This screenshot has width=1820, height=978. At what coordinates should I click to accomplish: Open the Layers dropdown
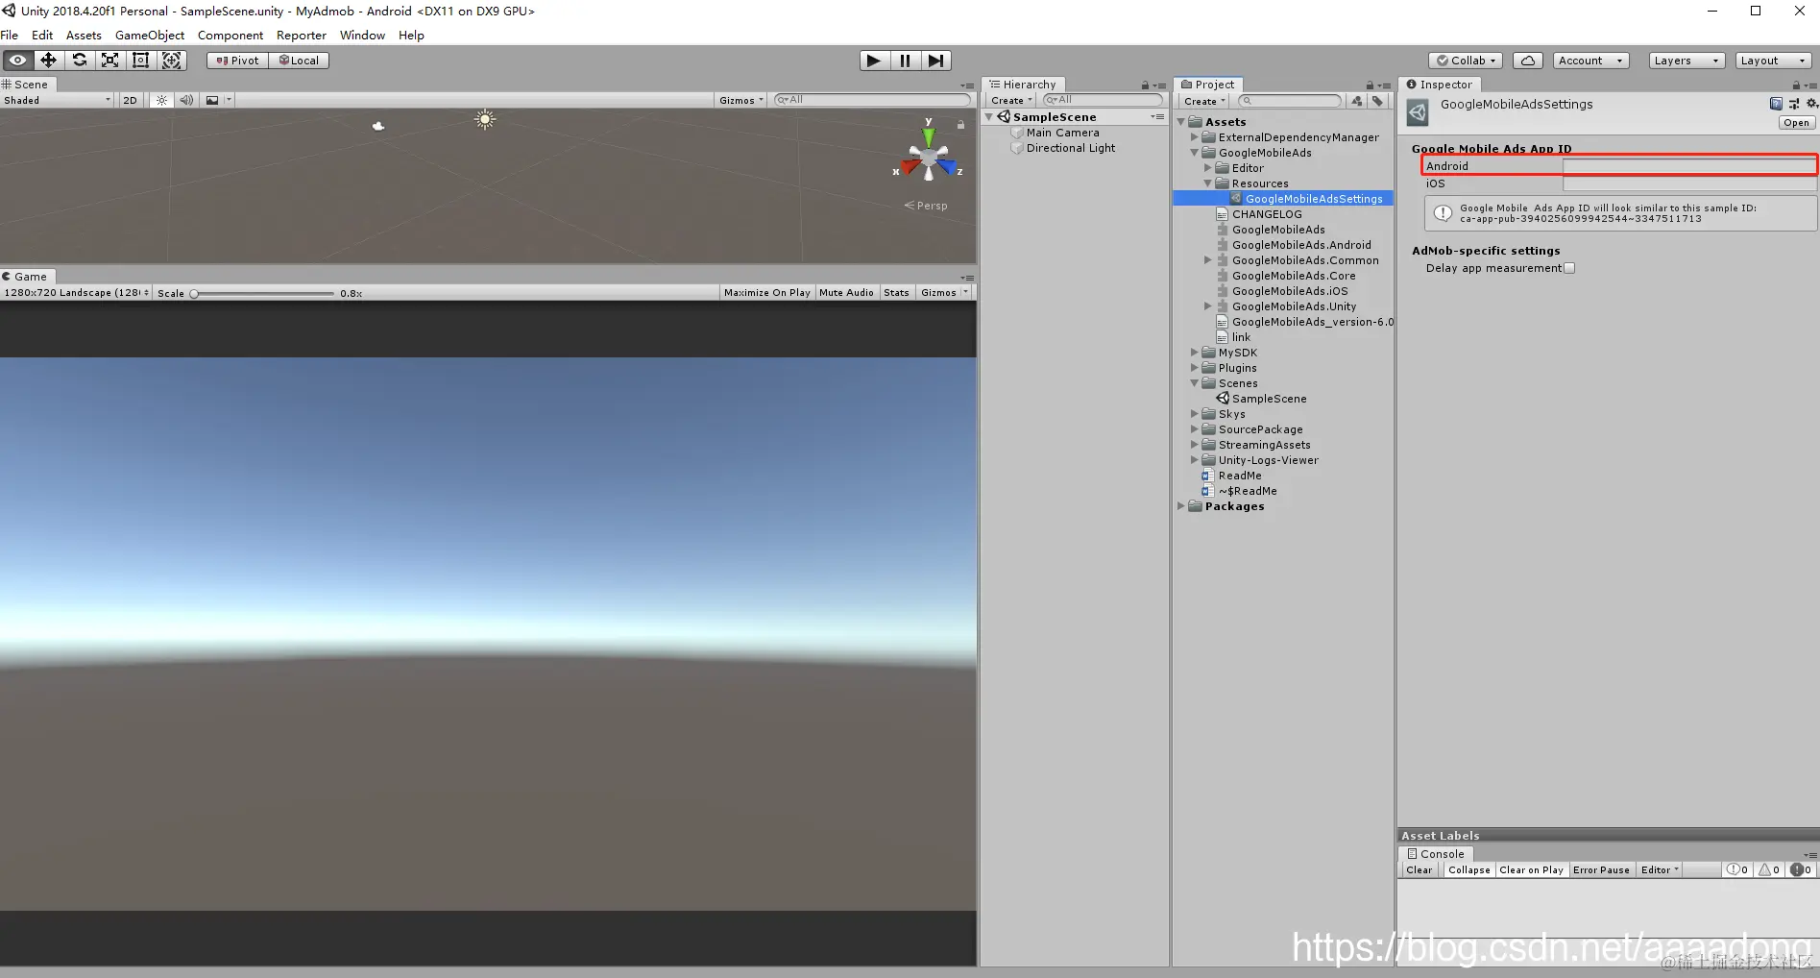1687,61
